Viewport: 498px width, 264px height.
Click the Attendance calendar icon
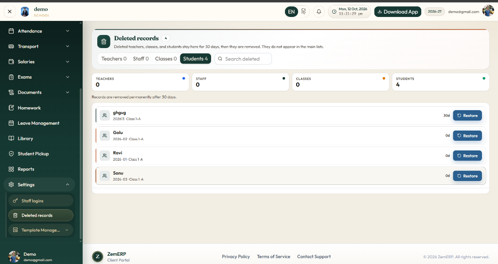[x=11, y=31]
